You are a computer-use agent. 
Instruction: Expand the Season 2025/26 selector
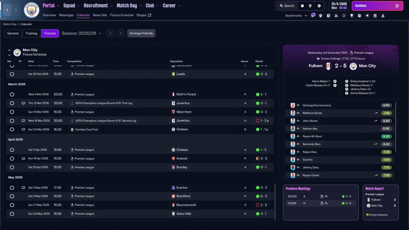coord(82,33)
